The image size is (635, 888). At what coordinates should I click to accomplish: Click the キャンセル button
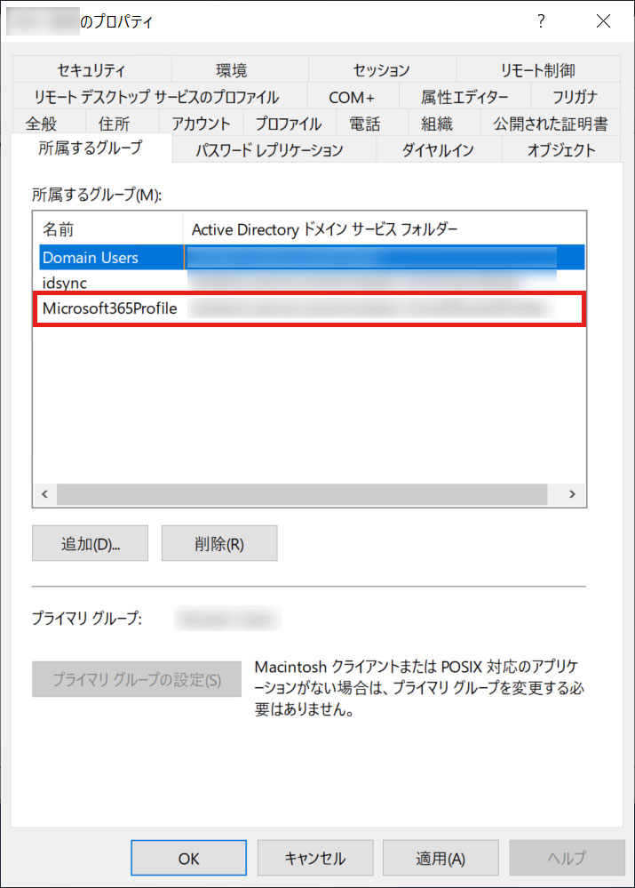(315, 858)
